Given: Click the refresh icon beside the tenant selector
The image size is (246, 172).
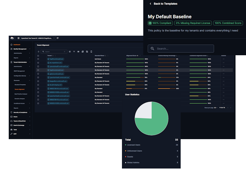Looking at the screenshot, I should tap(58, 38).
